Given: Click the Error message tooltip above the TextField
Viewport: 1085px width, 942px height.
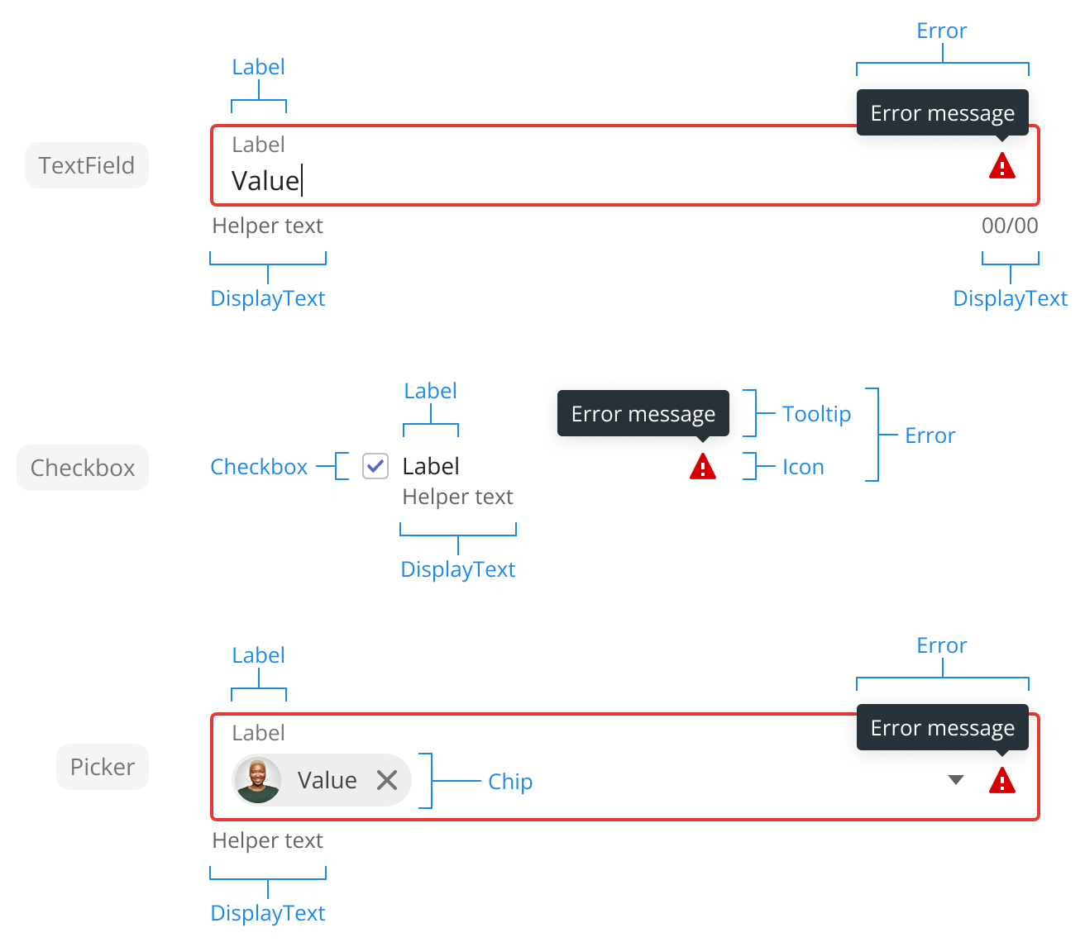Looking at the screenshot, I should [x=942, y=113].
